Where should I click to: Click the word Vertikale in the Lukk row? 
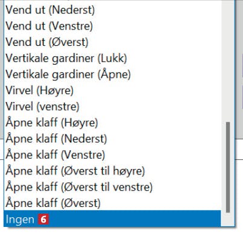[27, 58]
